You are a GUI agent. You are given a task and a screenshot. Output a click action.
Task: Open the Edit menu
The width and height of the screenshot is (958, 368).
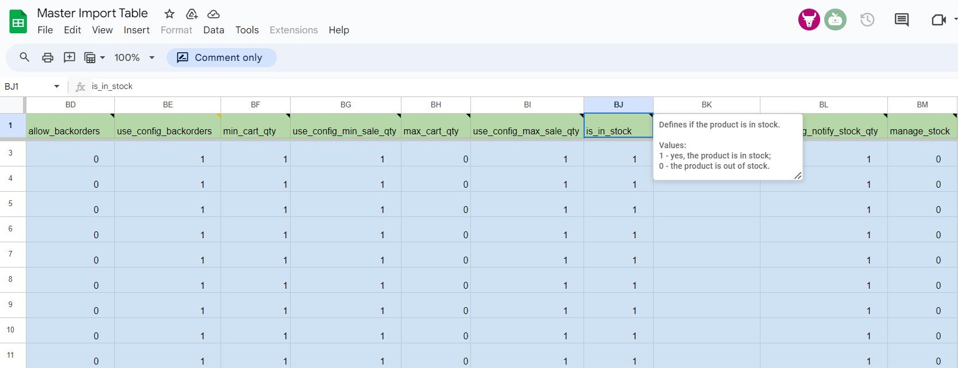pyautogui.click(x=72, y=30)
